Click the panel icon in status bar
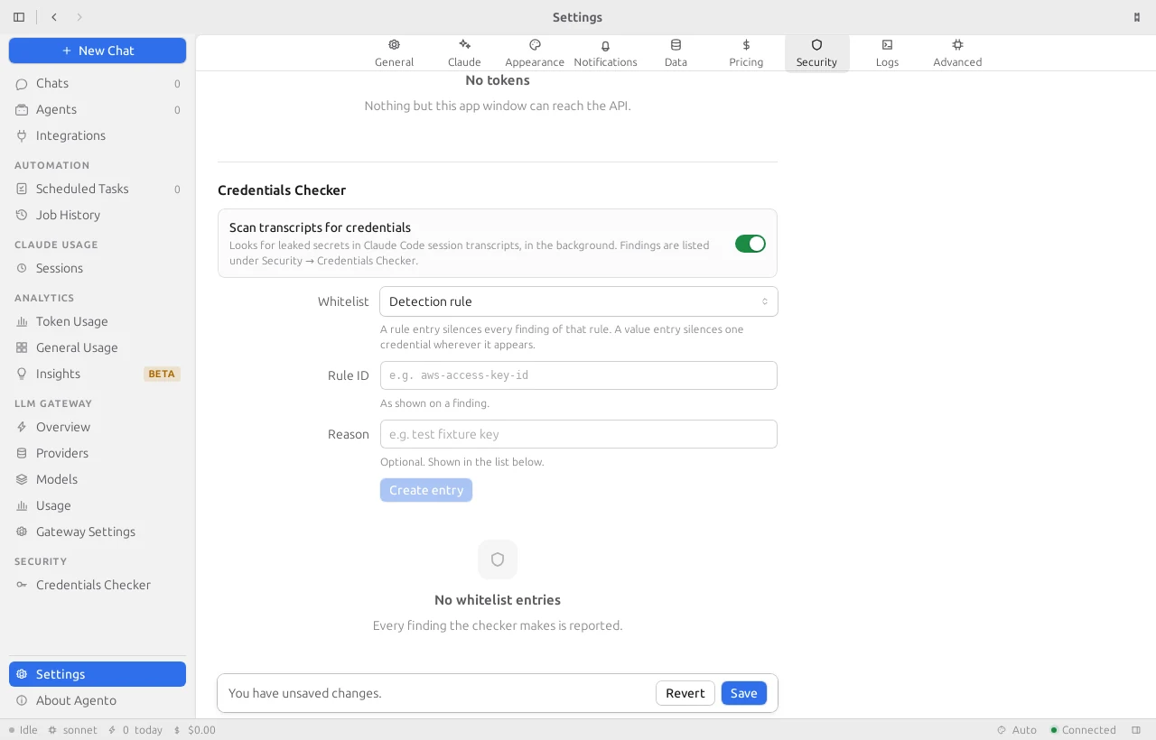The height and width of the screenshot is (740, 1156). tap(1136, 730)
